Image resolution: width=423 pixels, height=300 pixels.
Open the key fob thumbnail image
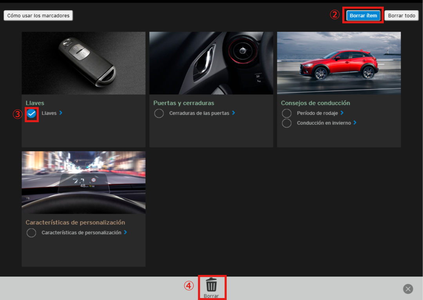click(83, 63)
